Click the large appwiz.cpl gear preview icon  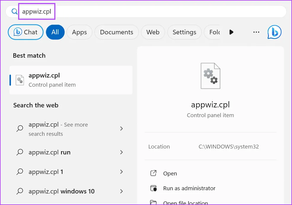point(210,76)
